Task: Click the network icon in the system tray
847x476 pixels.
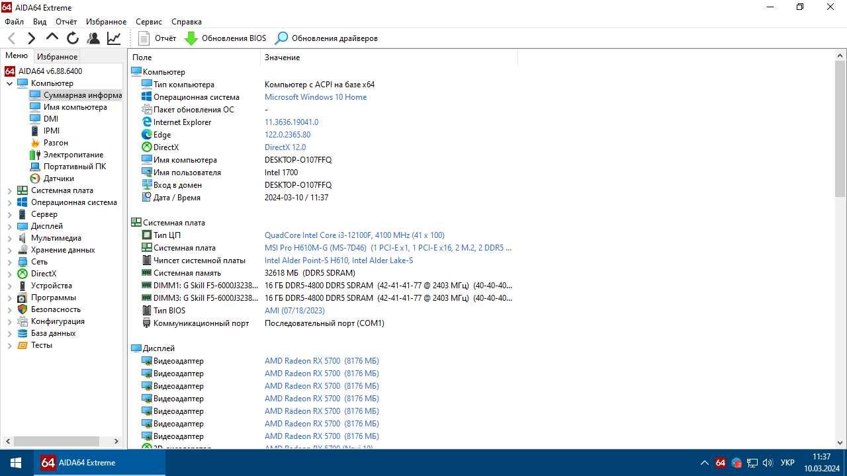Action: (x=752, y=463)
